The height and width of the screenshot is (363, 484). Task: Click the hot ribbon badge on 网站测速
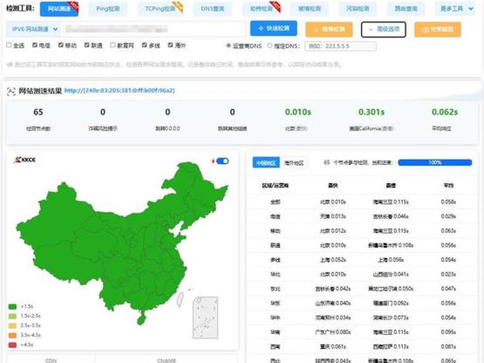pyautogui.click(x=73, y=6)
